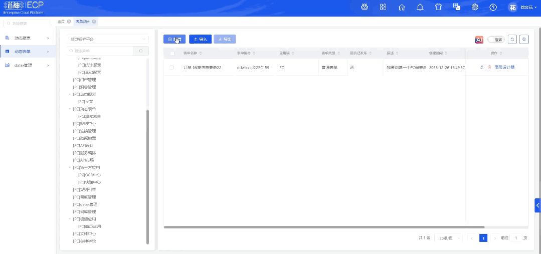Screen dimensions: 541x254
Task: Open notifications bell icon
Action: (420, 7)
